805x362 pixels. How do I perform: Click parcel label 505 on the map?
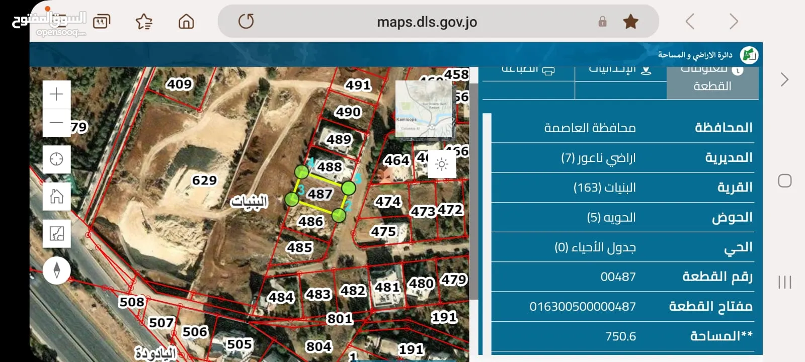[239, 344]
